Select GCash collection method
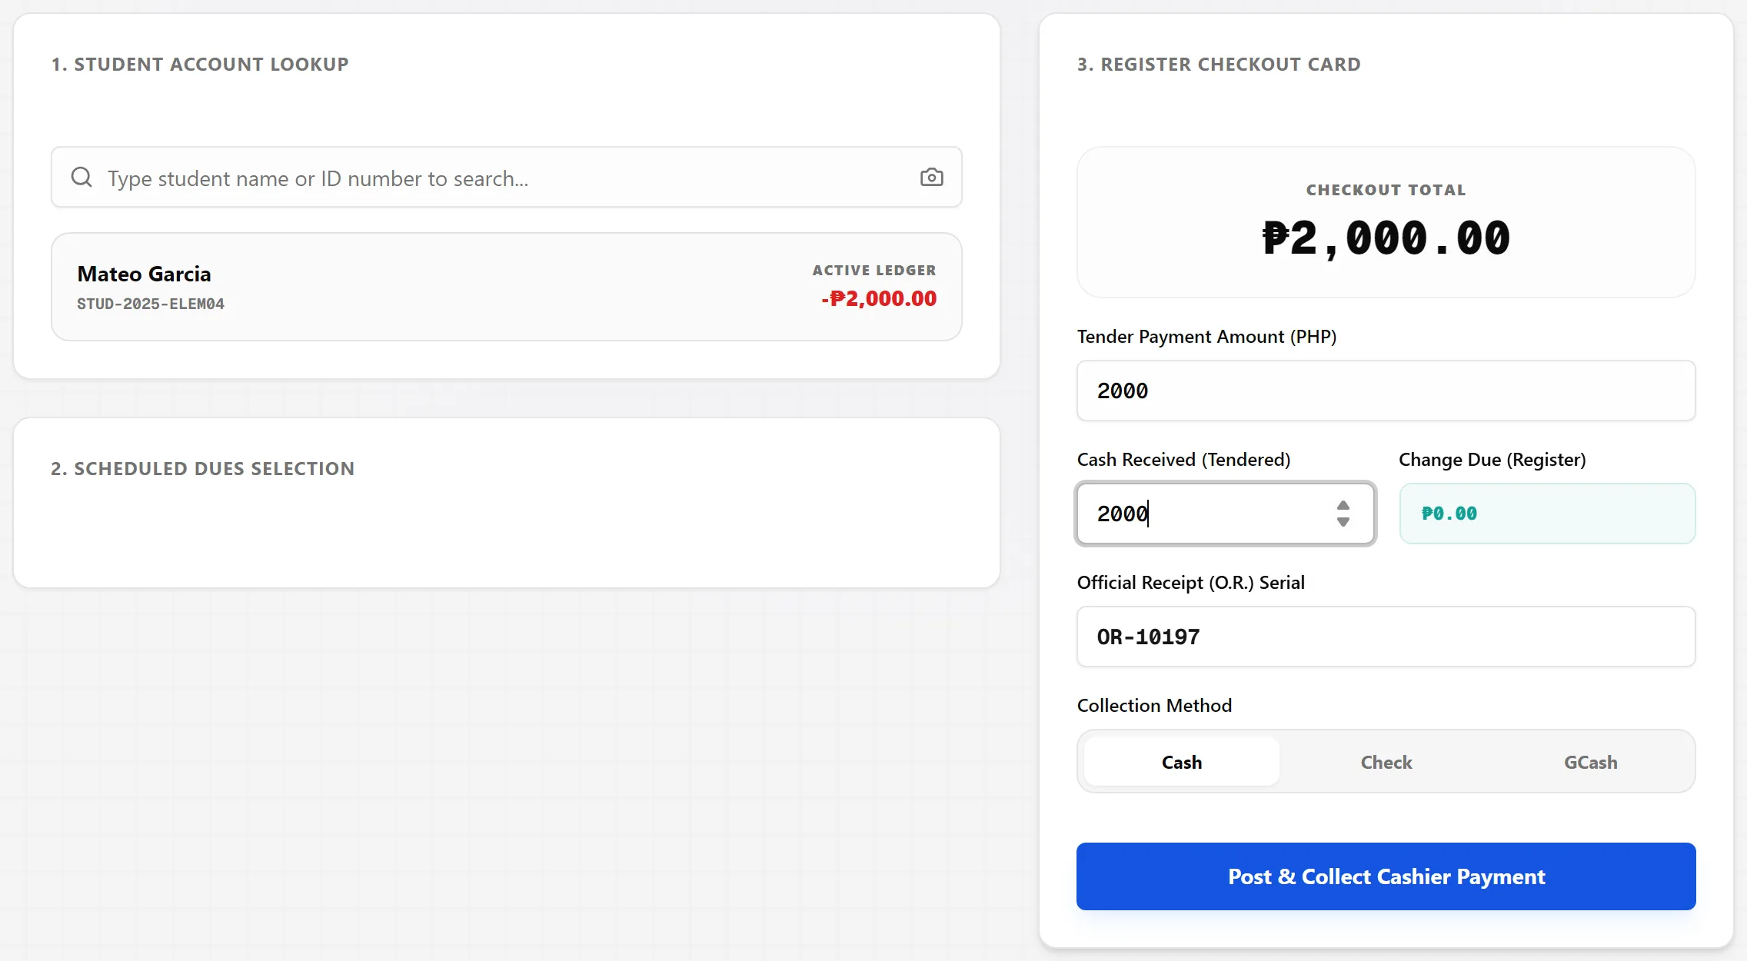This screenshot has height=961, width=1747. click(1590, 762)
